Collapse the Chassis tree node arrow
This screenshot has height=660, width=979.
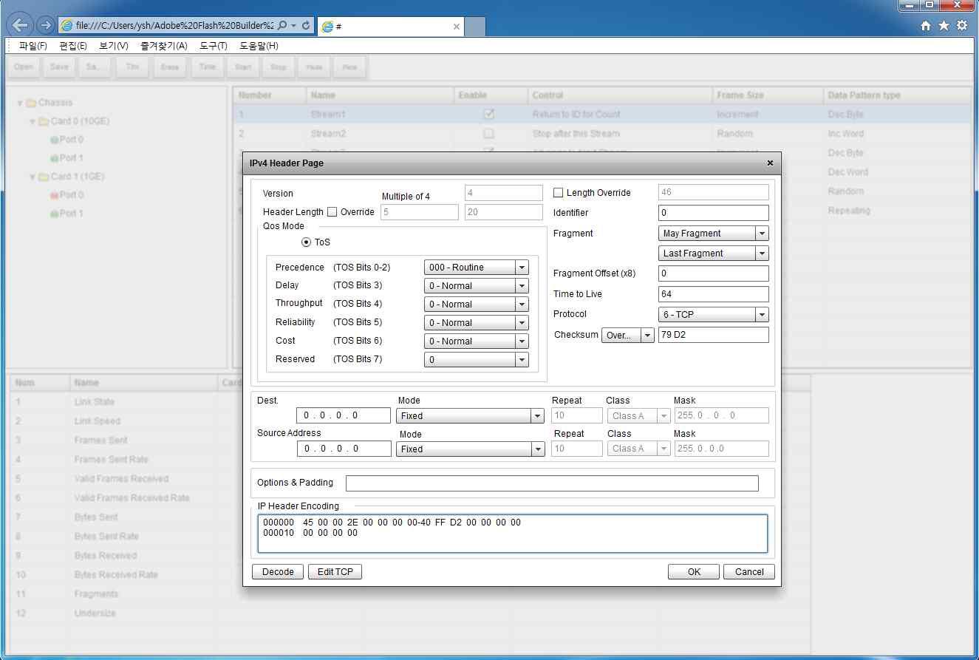(20, 103)
